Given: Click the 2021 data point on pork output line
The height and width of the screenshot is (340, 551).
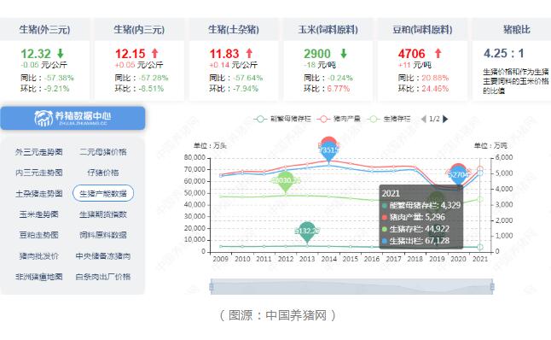Looking at the screenshot, I should (x=480, y=169).
